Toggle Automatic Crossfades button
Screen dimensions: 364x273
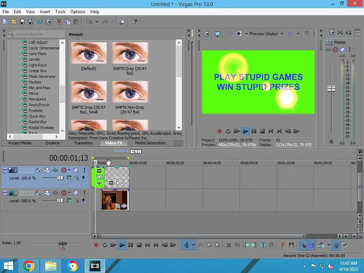[x=312, y=245]
